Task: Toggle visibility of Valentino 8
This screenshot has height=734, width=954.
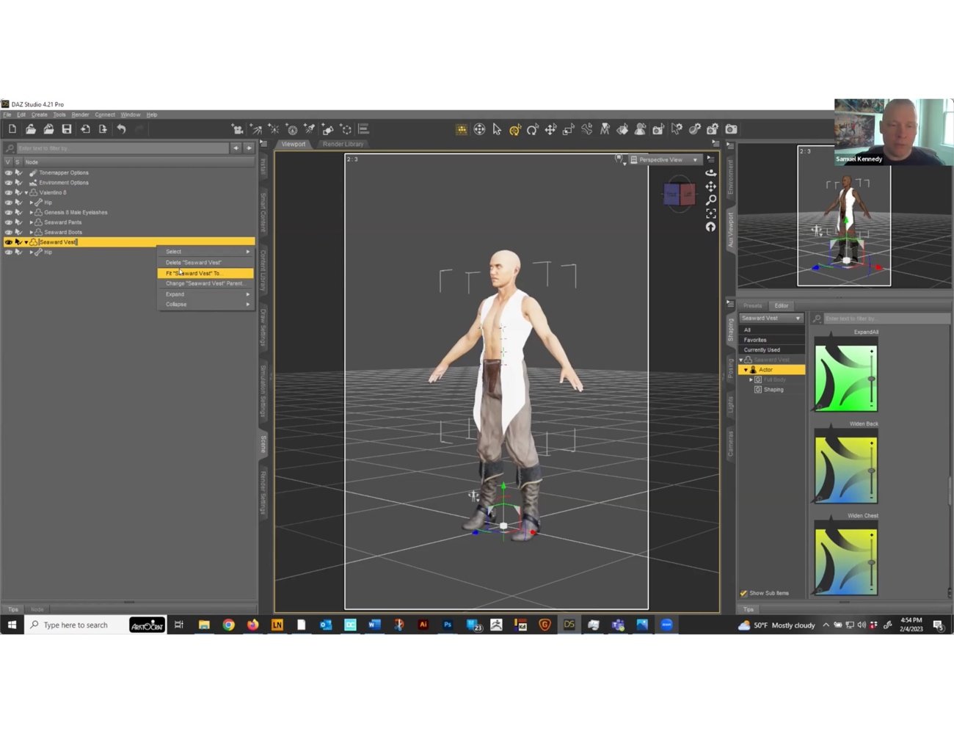Action: (8, 192)
